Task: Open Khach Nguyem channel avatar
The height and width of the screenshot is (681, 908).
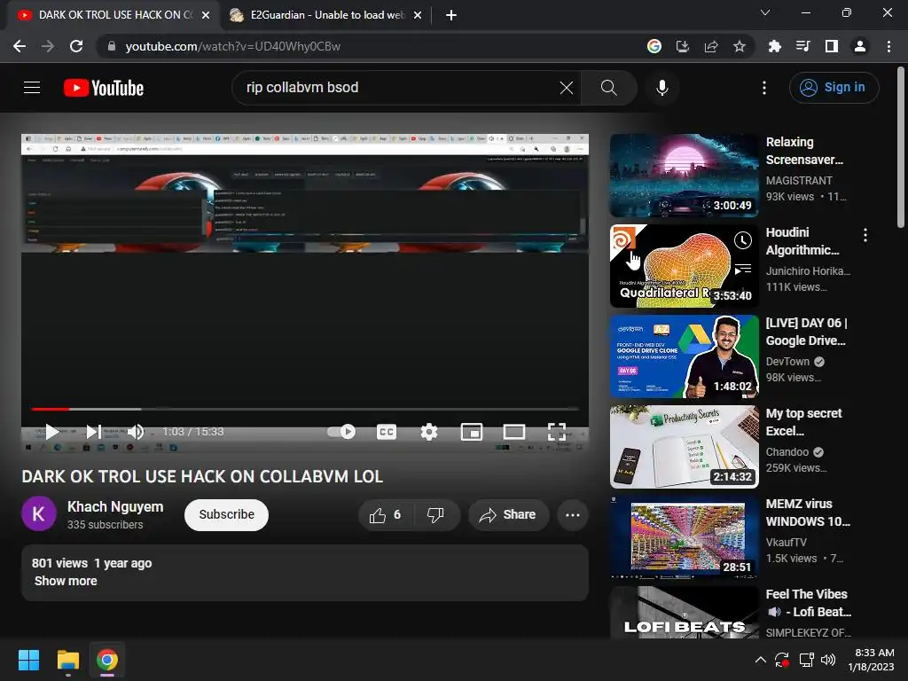Action: pos(39,513)
